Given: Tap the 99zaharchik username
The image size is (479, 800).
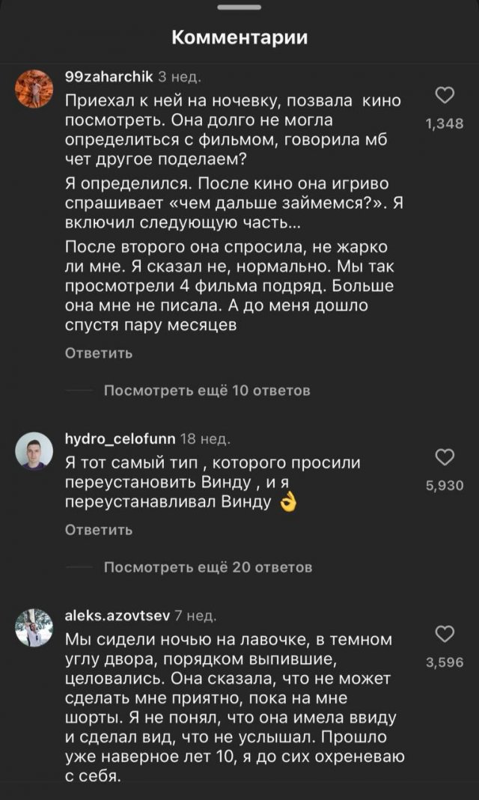Looking at the screenshot, I should (x=109, y=76).
